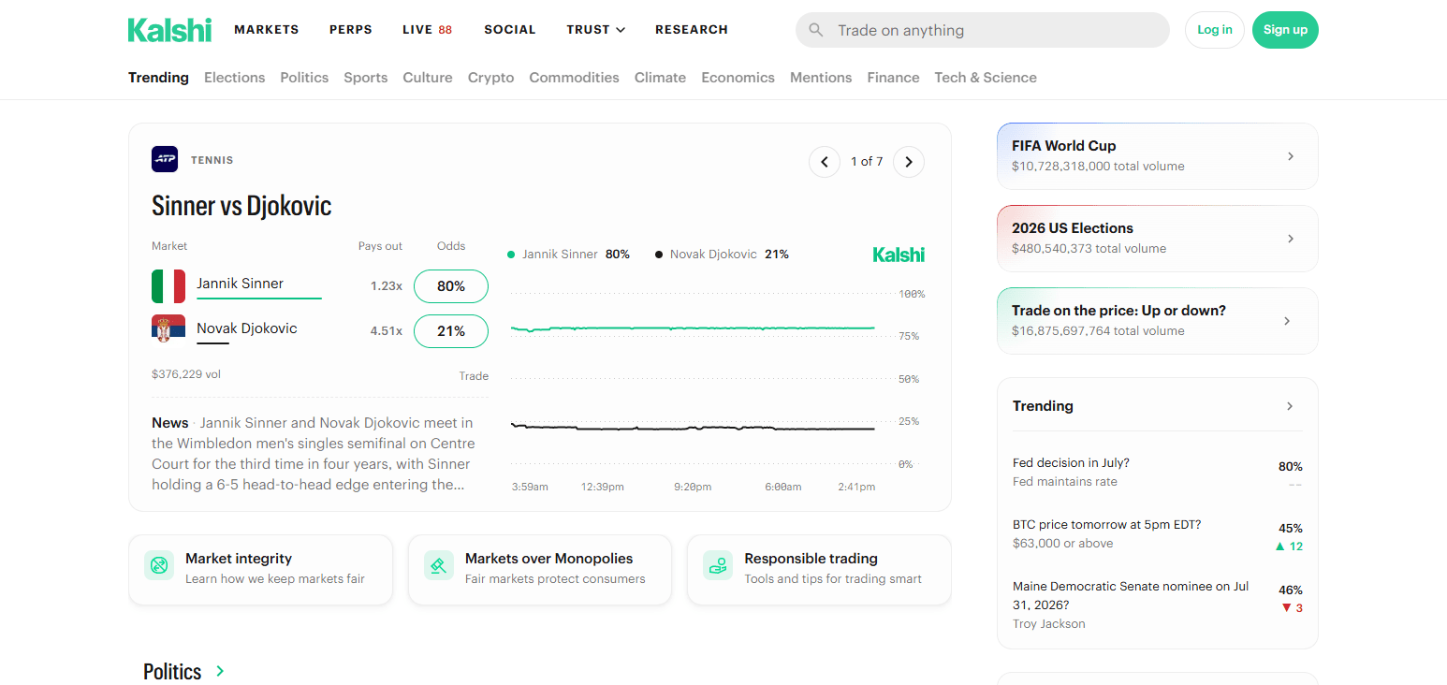Screen dimensions: 1447x685
Task: Open the FIFA World Cup chevron
Action: pyautogui.click(x=1291, y=156)
